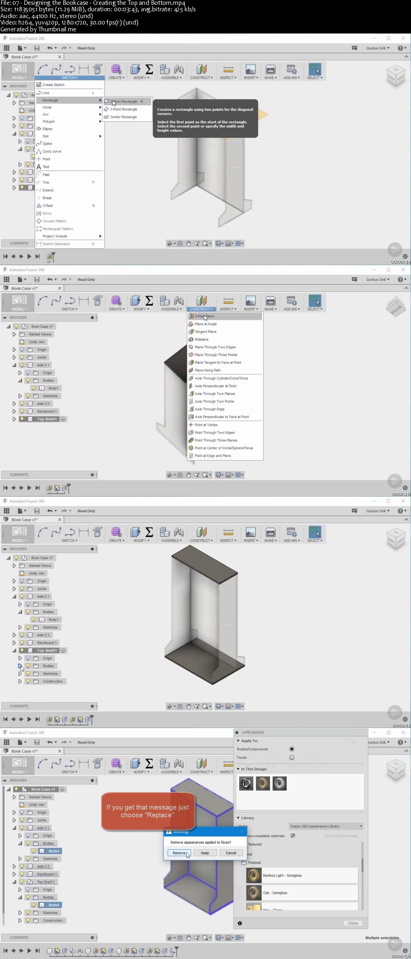The image size is (411, 959).
Task: Click timeline play button in third frame
Action: pos(29,719)
